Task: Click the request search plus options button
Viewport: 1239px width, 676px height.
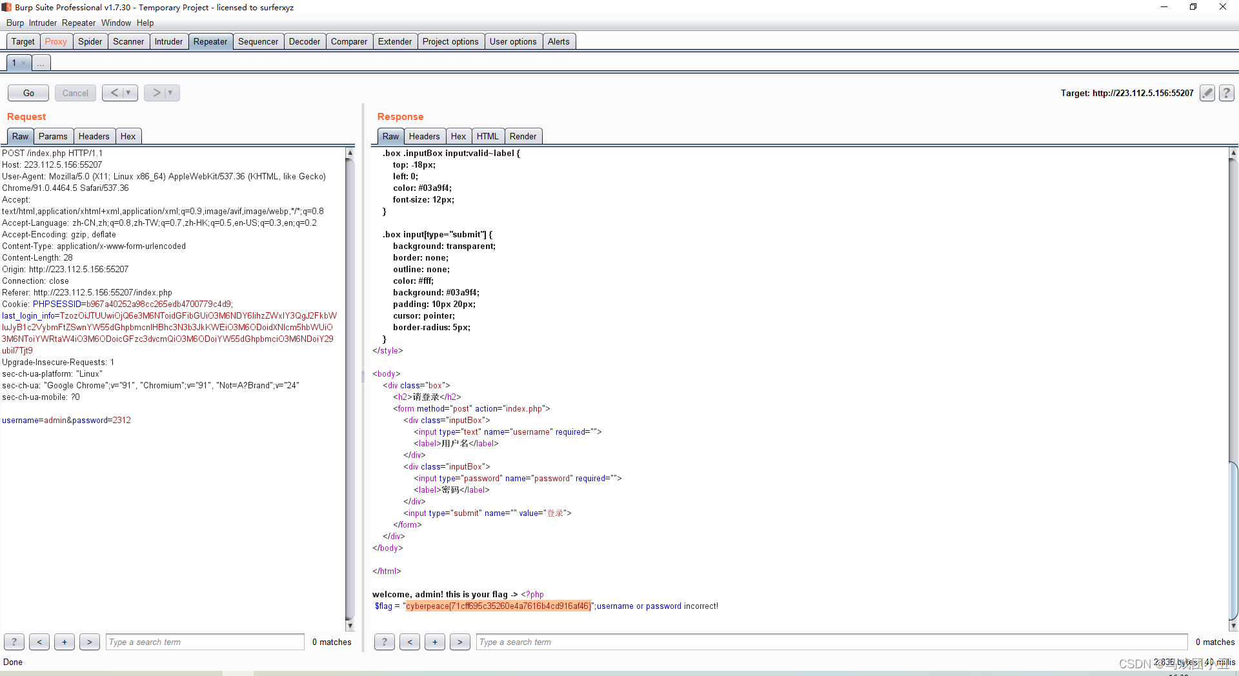Action: [65, 642]
